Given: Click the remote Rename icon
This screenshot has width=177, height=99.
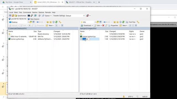Looking at the screenshot, I should tap(106, 26).
